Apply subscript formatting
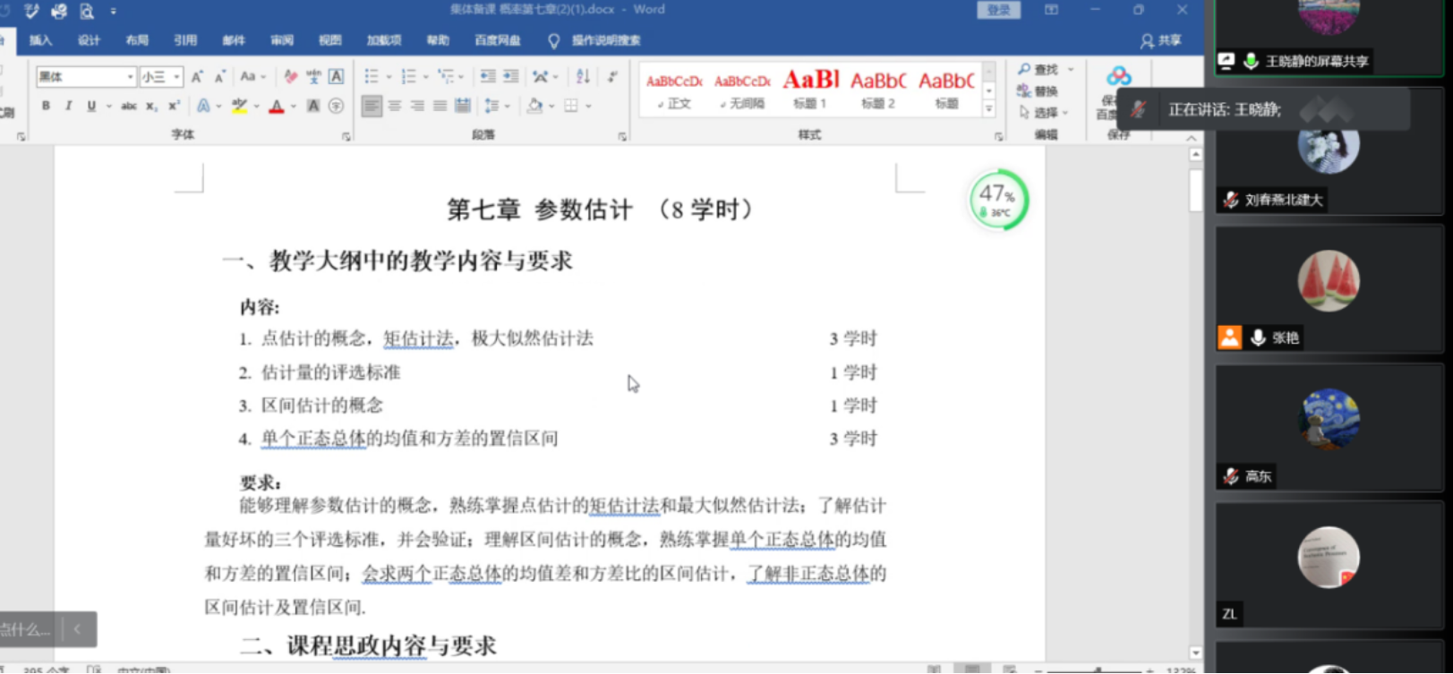 click(x=151, y=107)
